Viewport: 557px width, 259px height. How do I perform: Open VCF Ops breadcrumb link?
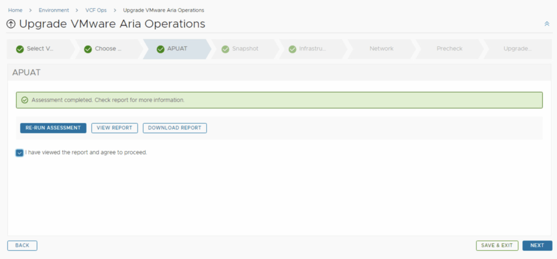click(x=96, y=10)
